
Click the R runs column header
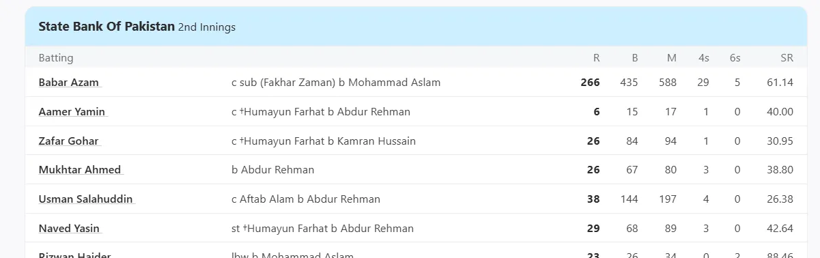(597, 58)
